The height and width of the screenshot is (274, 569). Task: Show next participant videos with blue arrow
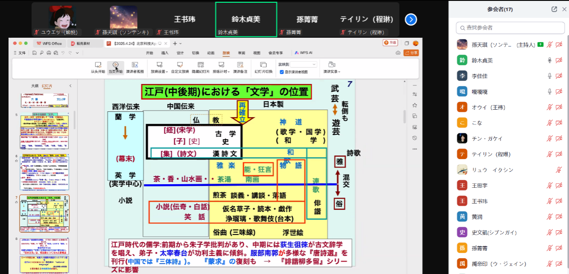(x=411, y=19)
